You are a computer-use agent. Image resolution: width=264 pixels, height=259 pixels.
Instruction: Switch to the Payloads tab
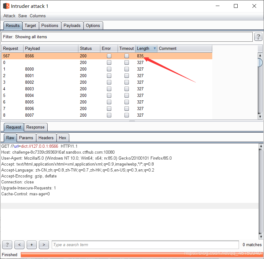point(72,26)
